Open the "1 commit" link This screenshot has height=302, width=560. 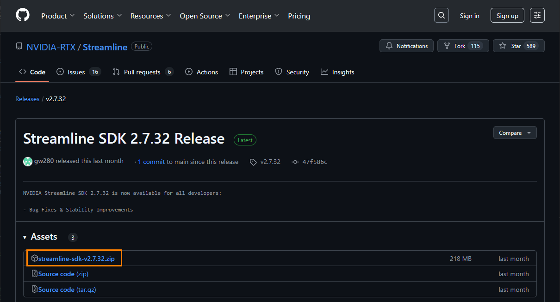coord(151,162)
